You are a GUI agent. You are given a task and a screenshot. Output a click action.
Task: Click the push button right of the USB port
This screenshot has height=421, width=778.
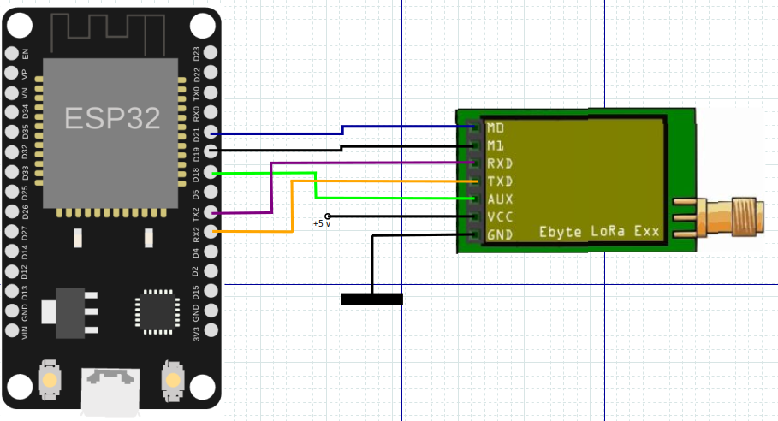[173, 381]
